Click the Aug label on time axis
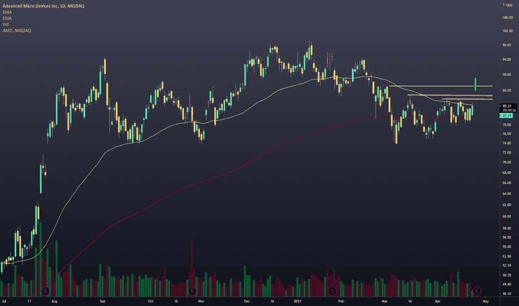This screenshot has width=519, height=306. [x=54, y=302]
